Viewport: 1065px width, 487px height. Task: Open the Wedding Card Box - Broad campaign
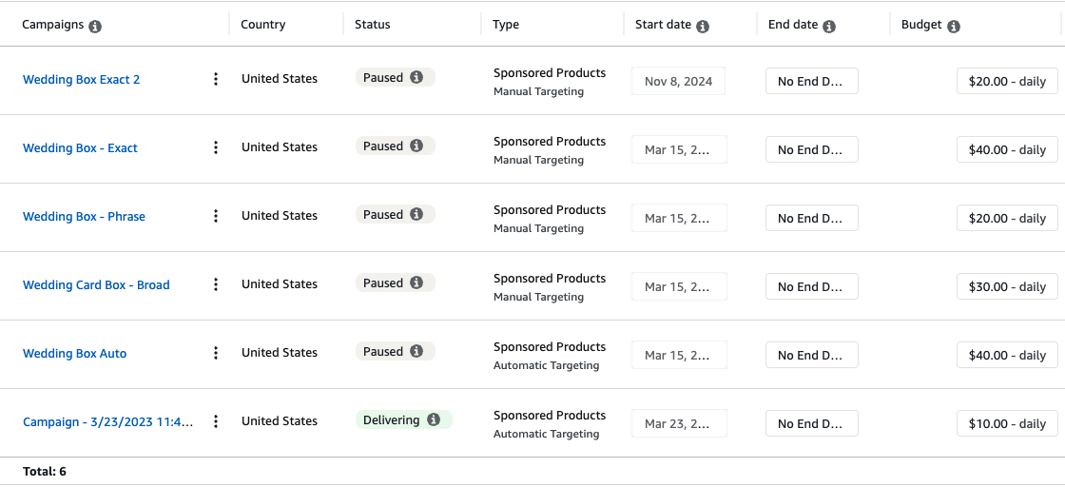[96, 285]
